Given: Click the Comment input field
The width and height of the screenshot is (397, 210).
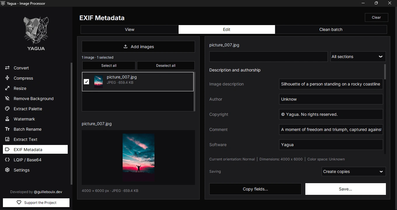Looking at the screenshot, I should click(331, 129).
